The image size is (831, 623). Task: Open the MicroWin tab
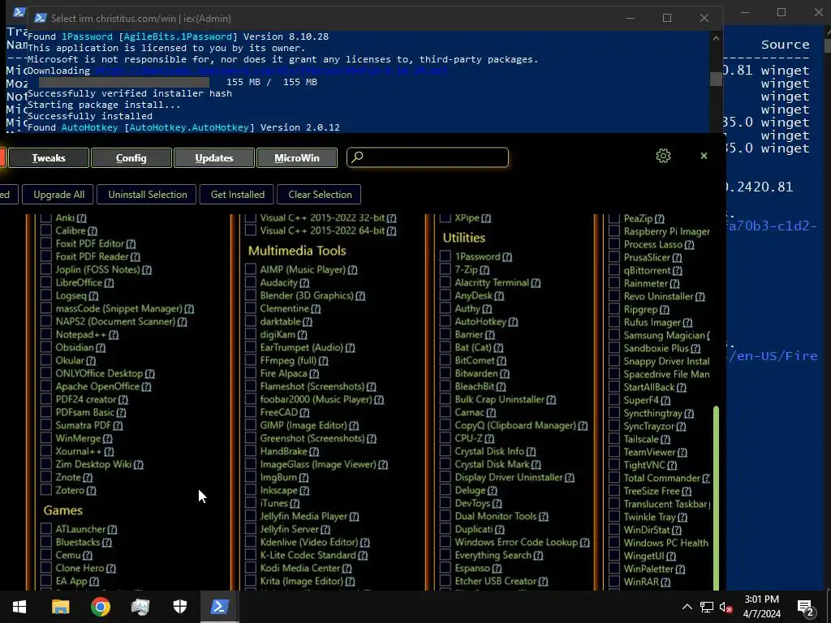click(x=297, y=158)
